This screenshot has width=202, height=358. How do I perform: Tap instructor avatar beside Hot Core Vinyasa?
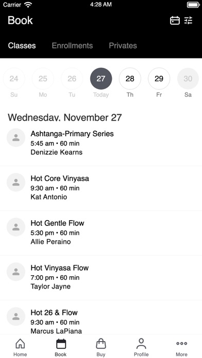coord(16,182)
